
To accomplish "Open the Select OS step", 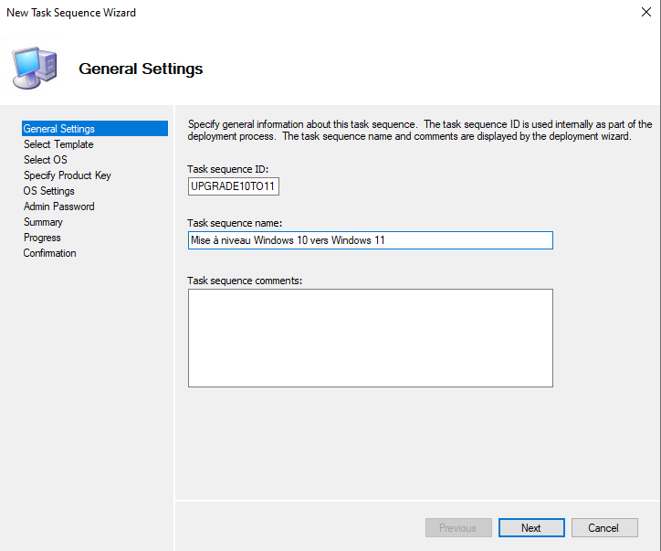I will (x=45, y=160).
